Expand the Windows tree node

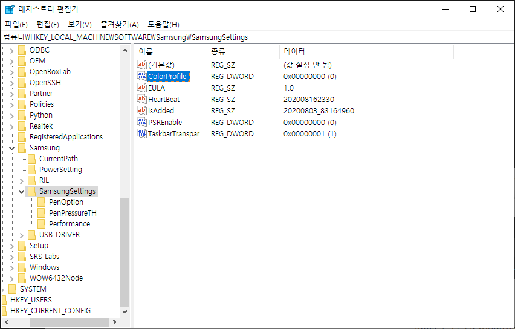click(12, 267)
